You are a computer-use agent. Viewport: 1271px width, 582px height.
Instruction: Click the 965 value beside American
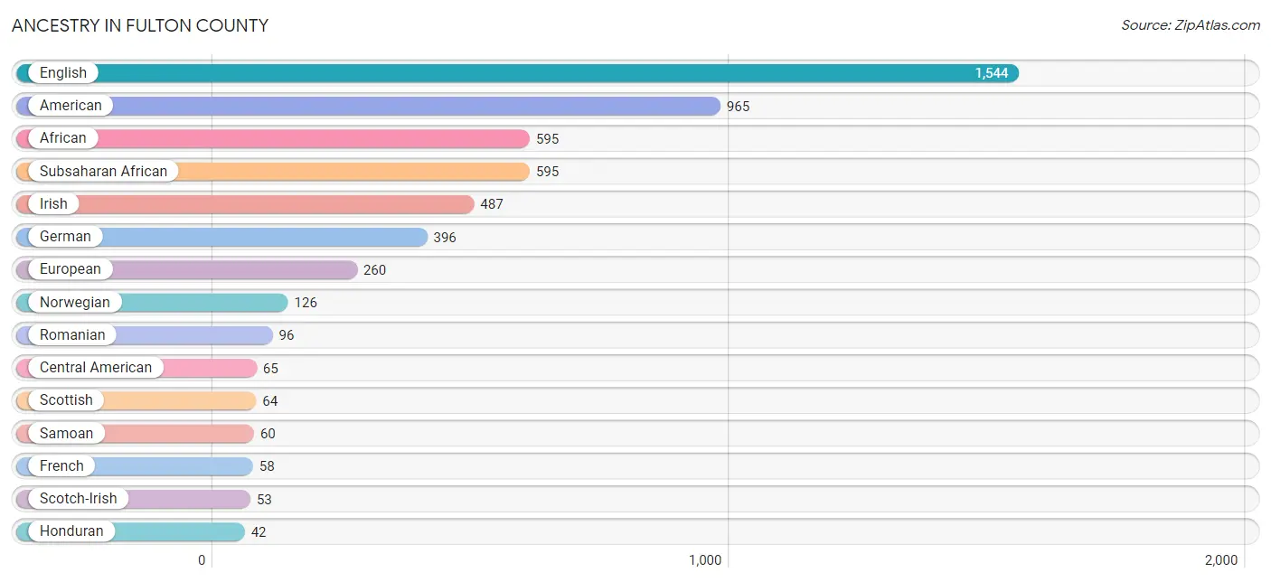[739, 107]
